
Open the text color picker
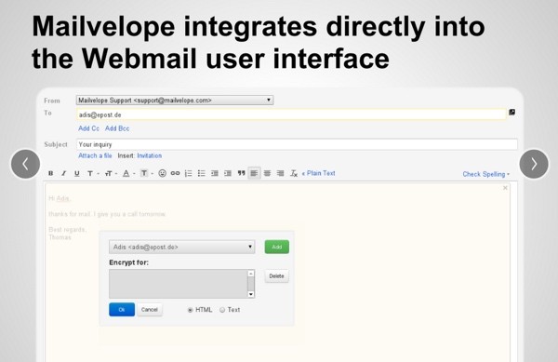pos(128,173)
